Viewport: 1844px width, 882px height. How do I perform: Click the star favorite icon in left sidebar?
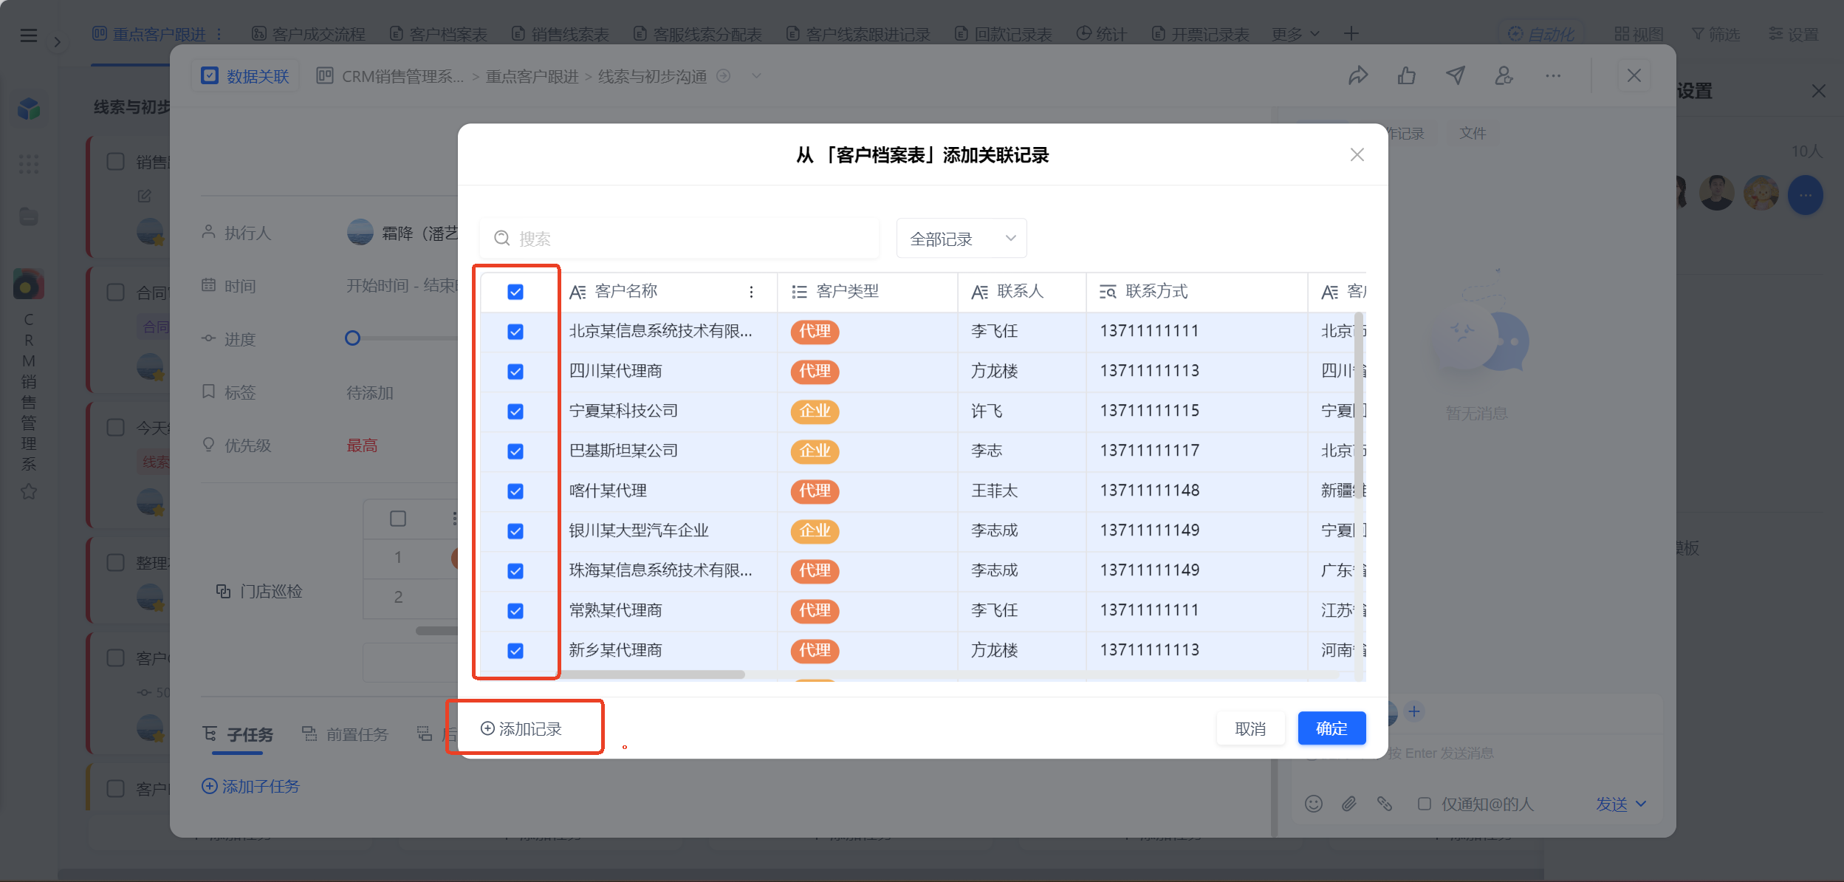(29, 491)
